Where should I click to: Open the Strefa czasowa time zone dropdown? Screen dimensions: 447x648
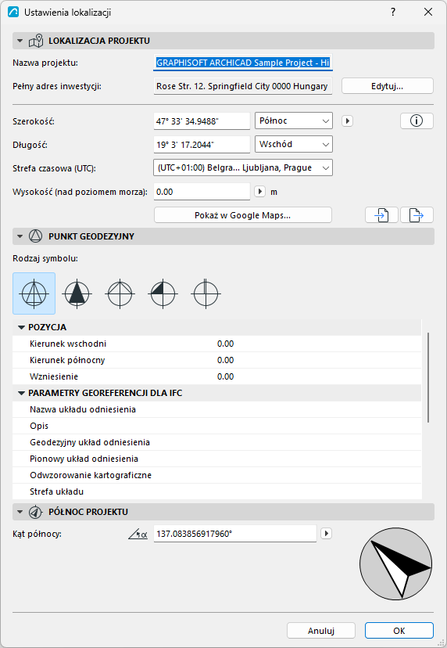(243, 167)
